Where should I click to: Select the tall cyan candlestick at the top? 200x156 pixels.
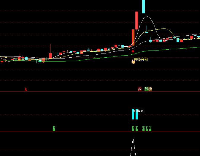pyautogui.click(x=144, y=7)
